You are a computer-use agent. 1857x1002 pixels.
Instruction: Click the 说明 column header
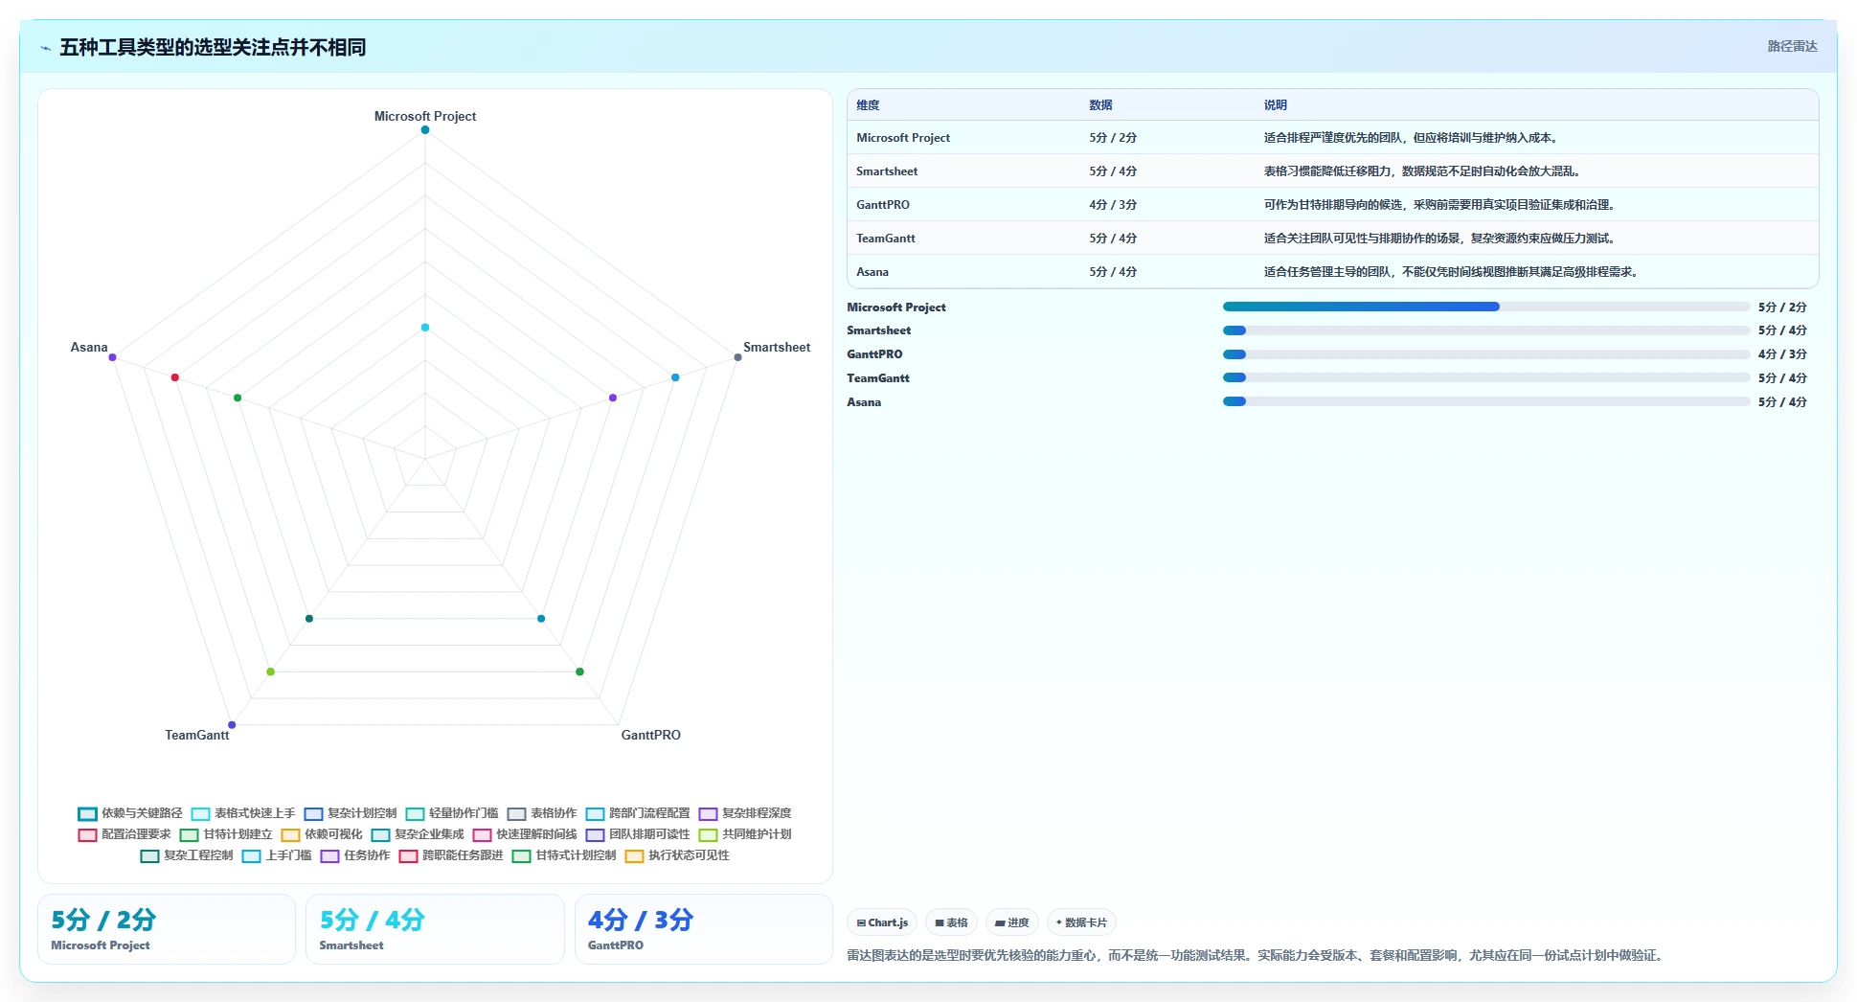click(x=1275, y=105)
